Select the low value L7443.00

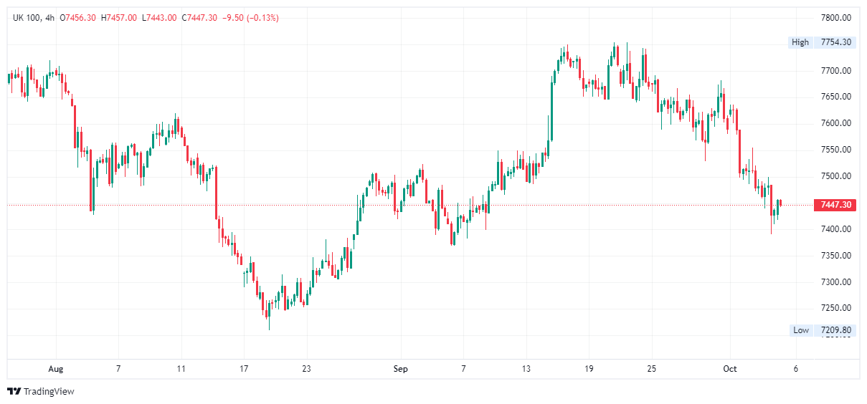[x=158, y=17]
